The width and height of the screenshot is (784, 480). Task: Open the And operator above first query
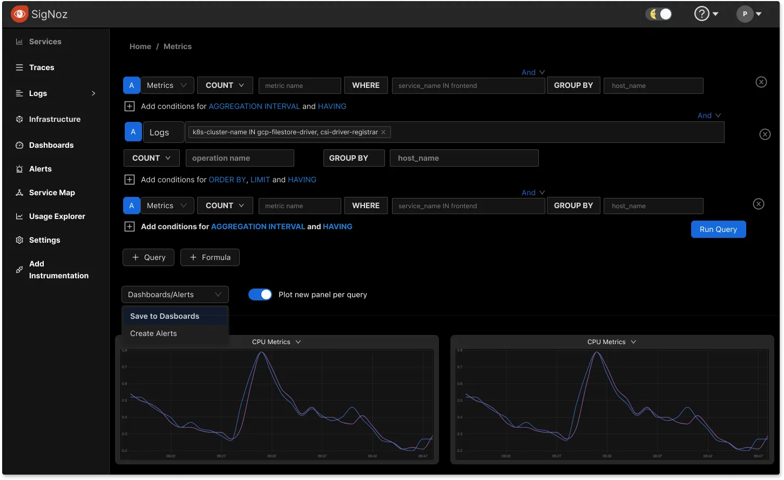[x=533, y=72]
